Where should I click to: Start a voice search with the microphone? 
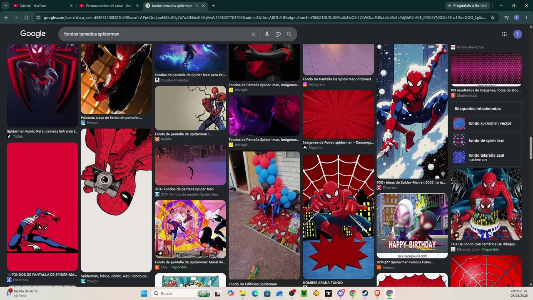267,34
